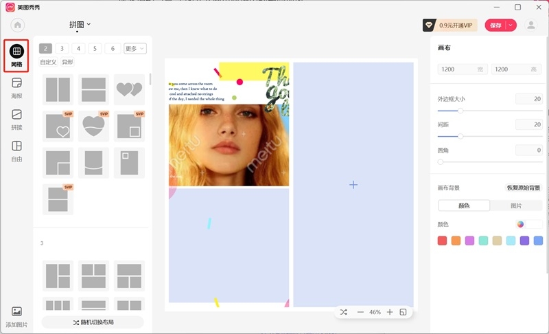
Task: Click the fit-to-screen icon beside zoom
Action: point(404,312)
